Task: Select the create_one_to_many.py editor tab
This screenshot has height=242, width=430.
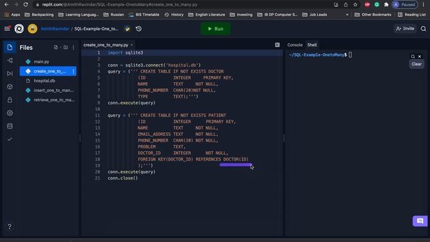Action: [x=106, y=45]
